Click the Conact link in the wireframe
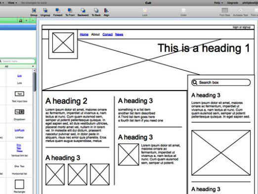 point(107,35)
